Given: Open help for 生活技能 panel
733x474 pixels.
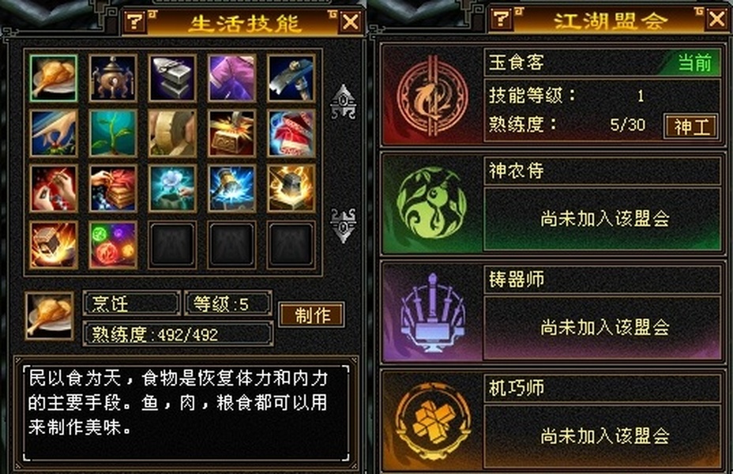Looking at the screenshot, I should 134,21.
